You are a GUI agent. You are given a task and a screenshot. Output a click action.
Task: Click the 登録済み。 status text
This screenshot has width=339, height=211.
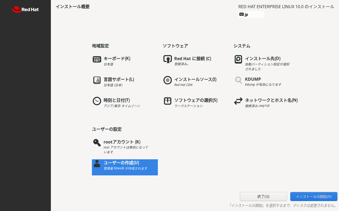click(x=181, y=64)
